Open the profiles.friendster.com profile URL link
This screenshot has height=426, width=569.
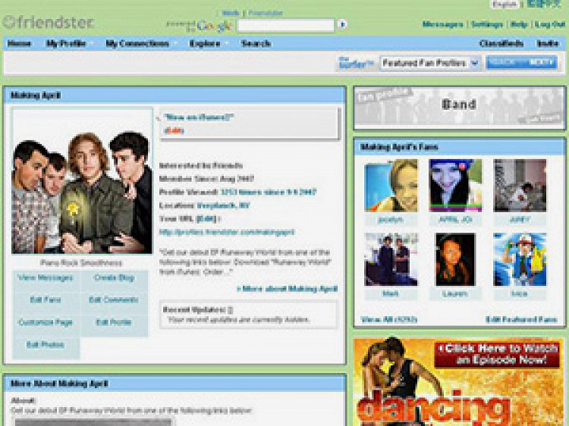pyautogui.click(x=227, y=233)
